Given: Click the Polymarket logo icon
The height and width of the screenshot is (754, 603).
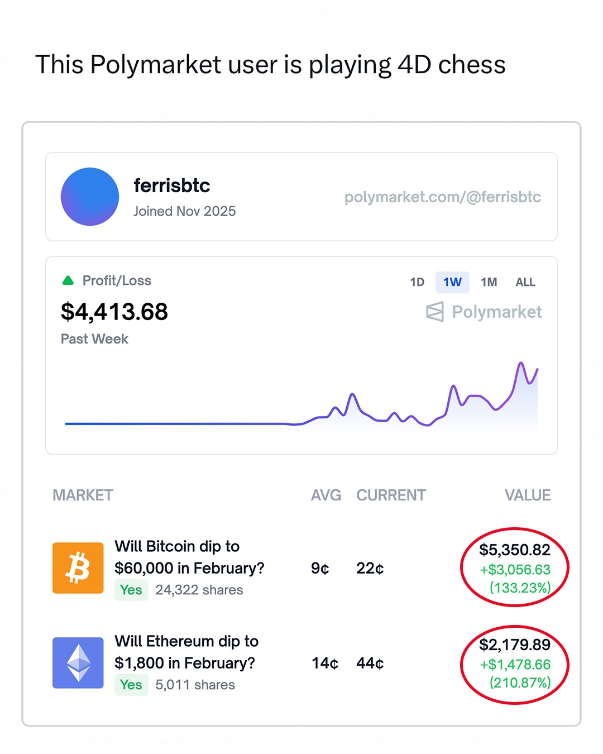Looking at the screenshot, I should (435, 312).
